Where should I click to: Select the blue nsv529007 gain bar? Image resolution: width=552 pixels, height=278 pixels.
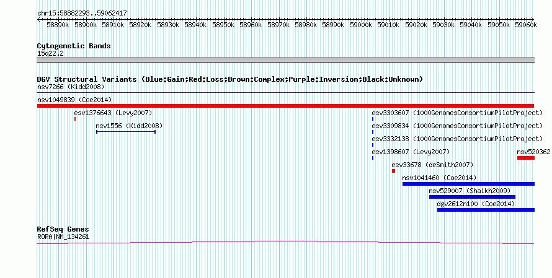click(x=472, y=197)
